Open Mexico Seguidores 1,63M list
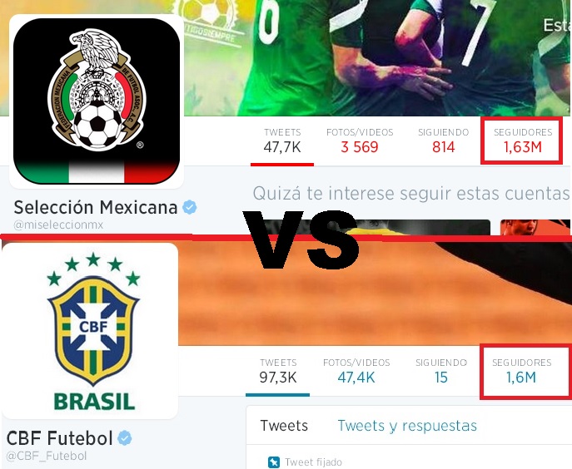The height and width of the screenshot is (469, 572). 522,141
